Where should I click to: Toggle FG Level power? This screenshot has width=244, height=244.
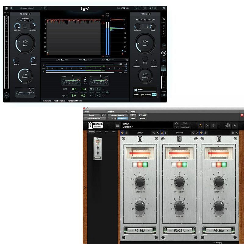(149, 14)
